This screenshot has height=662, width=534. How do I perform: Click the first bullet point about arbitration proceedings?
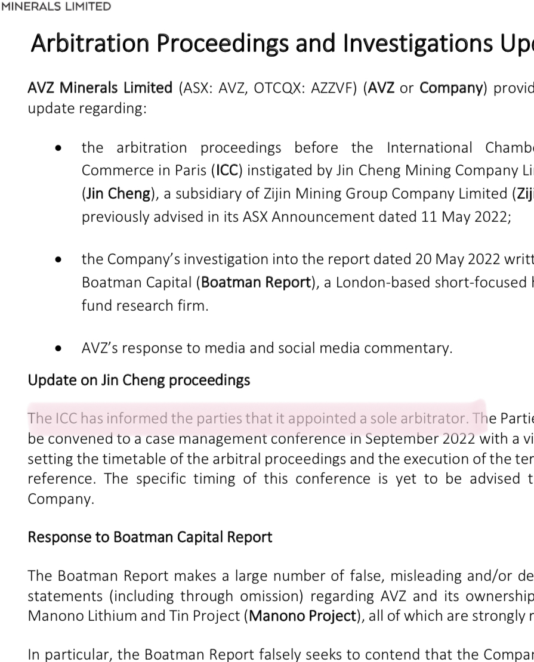[x=58, y=148]
